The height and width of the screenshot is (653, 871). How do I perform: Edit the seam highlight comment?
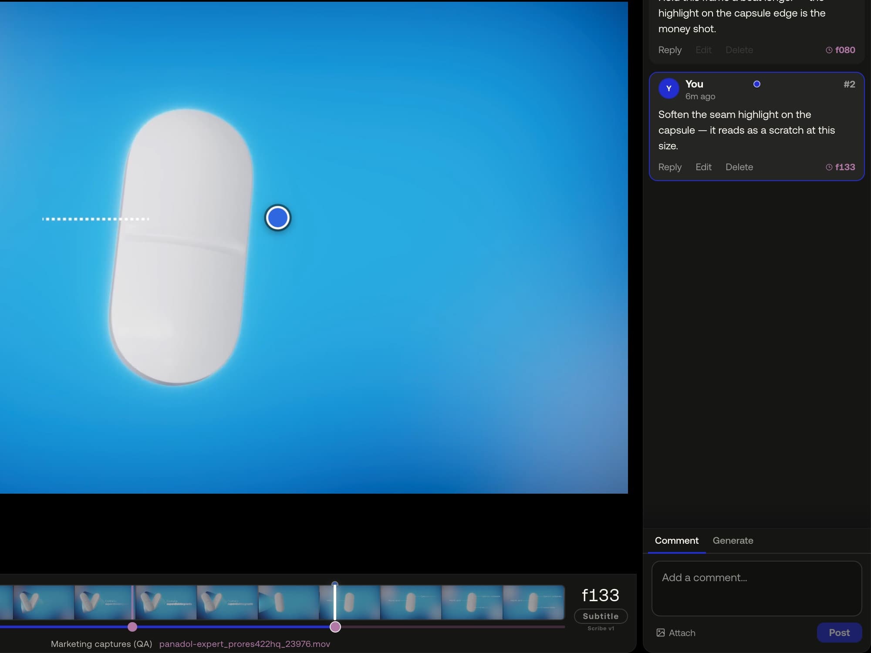[x=703, y=167]
